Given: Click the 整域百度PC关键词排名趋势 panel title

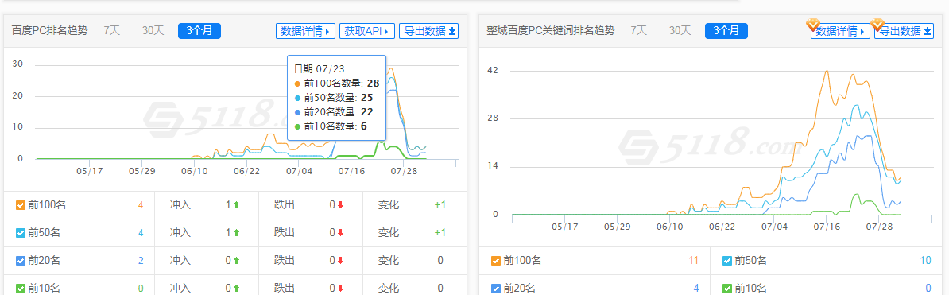Looking at the screenshot, I should pyautogui.click(x=550, y=31).
